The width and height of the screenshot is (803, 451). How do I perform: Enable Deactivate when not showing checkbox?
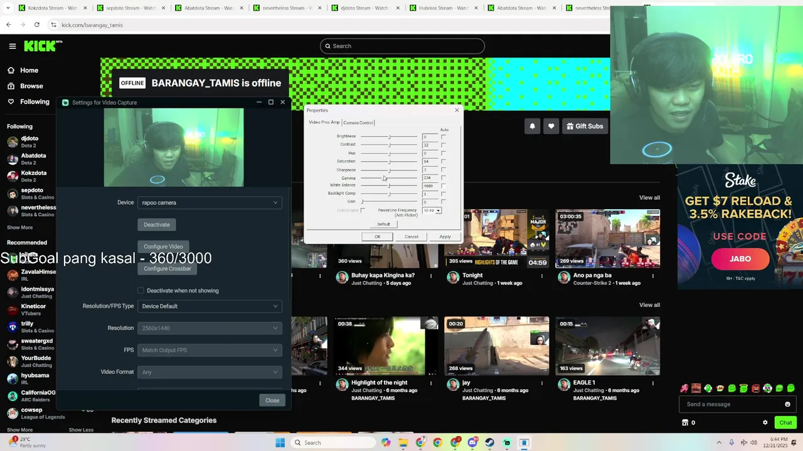[x=141, y=291]
